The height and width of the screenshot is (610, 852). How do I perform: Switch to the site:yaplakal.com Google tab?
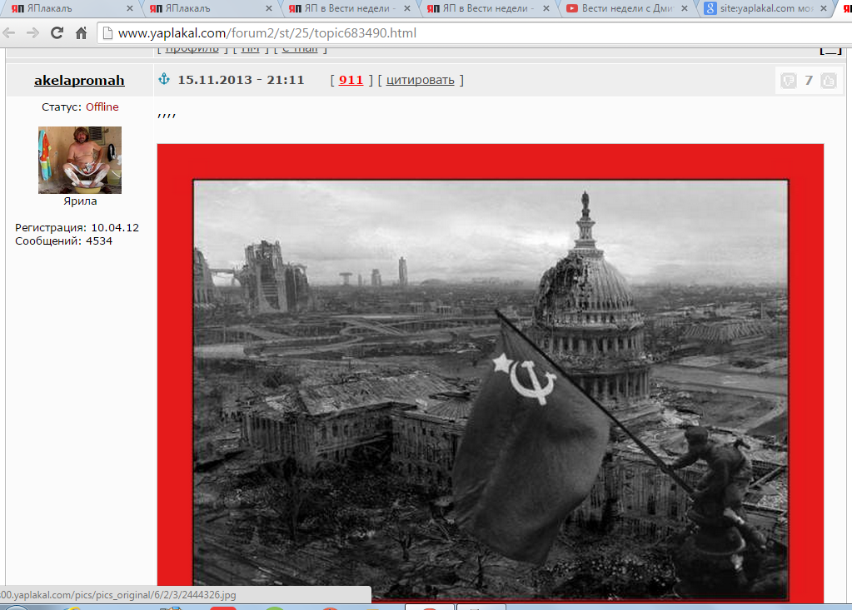point(766,8)
